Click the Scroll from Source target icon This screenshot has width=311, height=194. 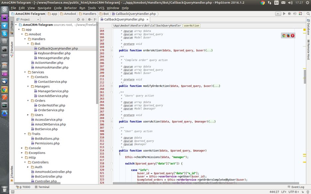click(78, 19)
